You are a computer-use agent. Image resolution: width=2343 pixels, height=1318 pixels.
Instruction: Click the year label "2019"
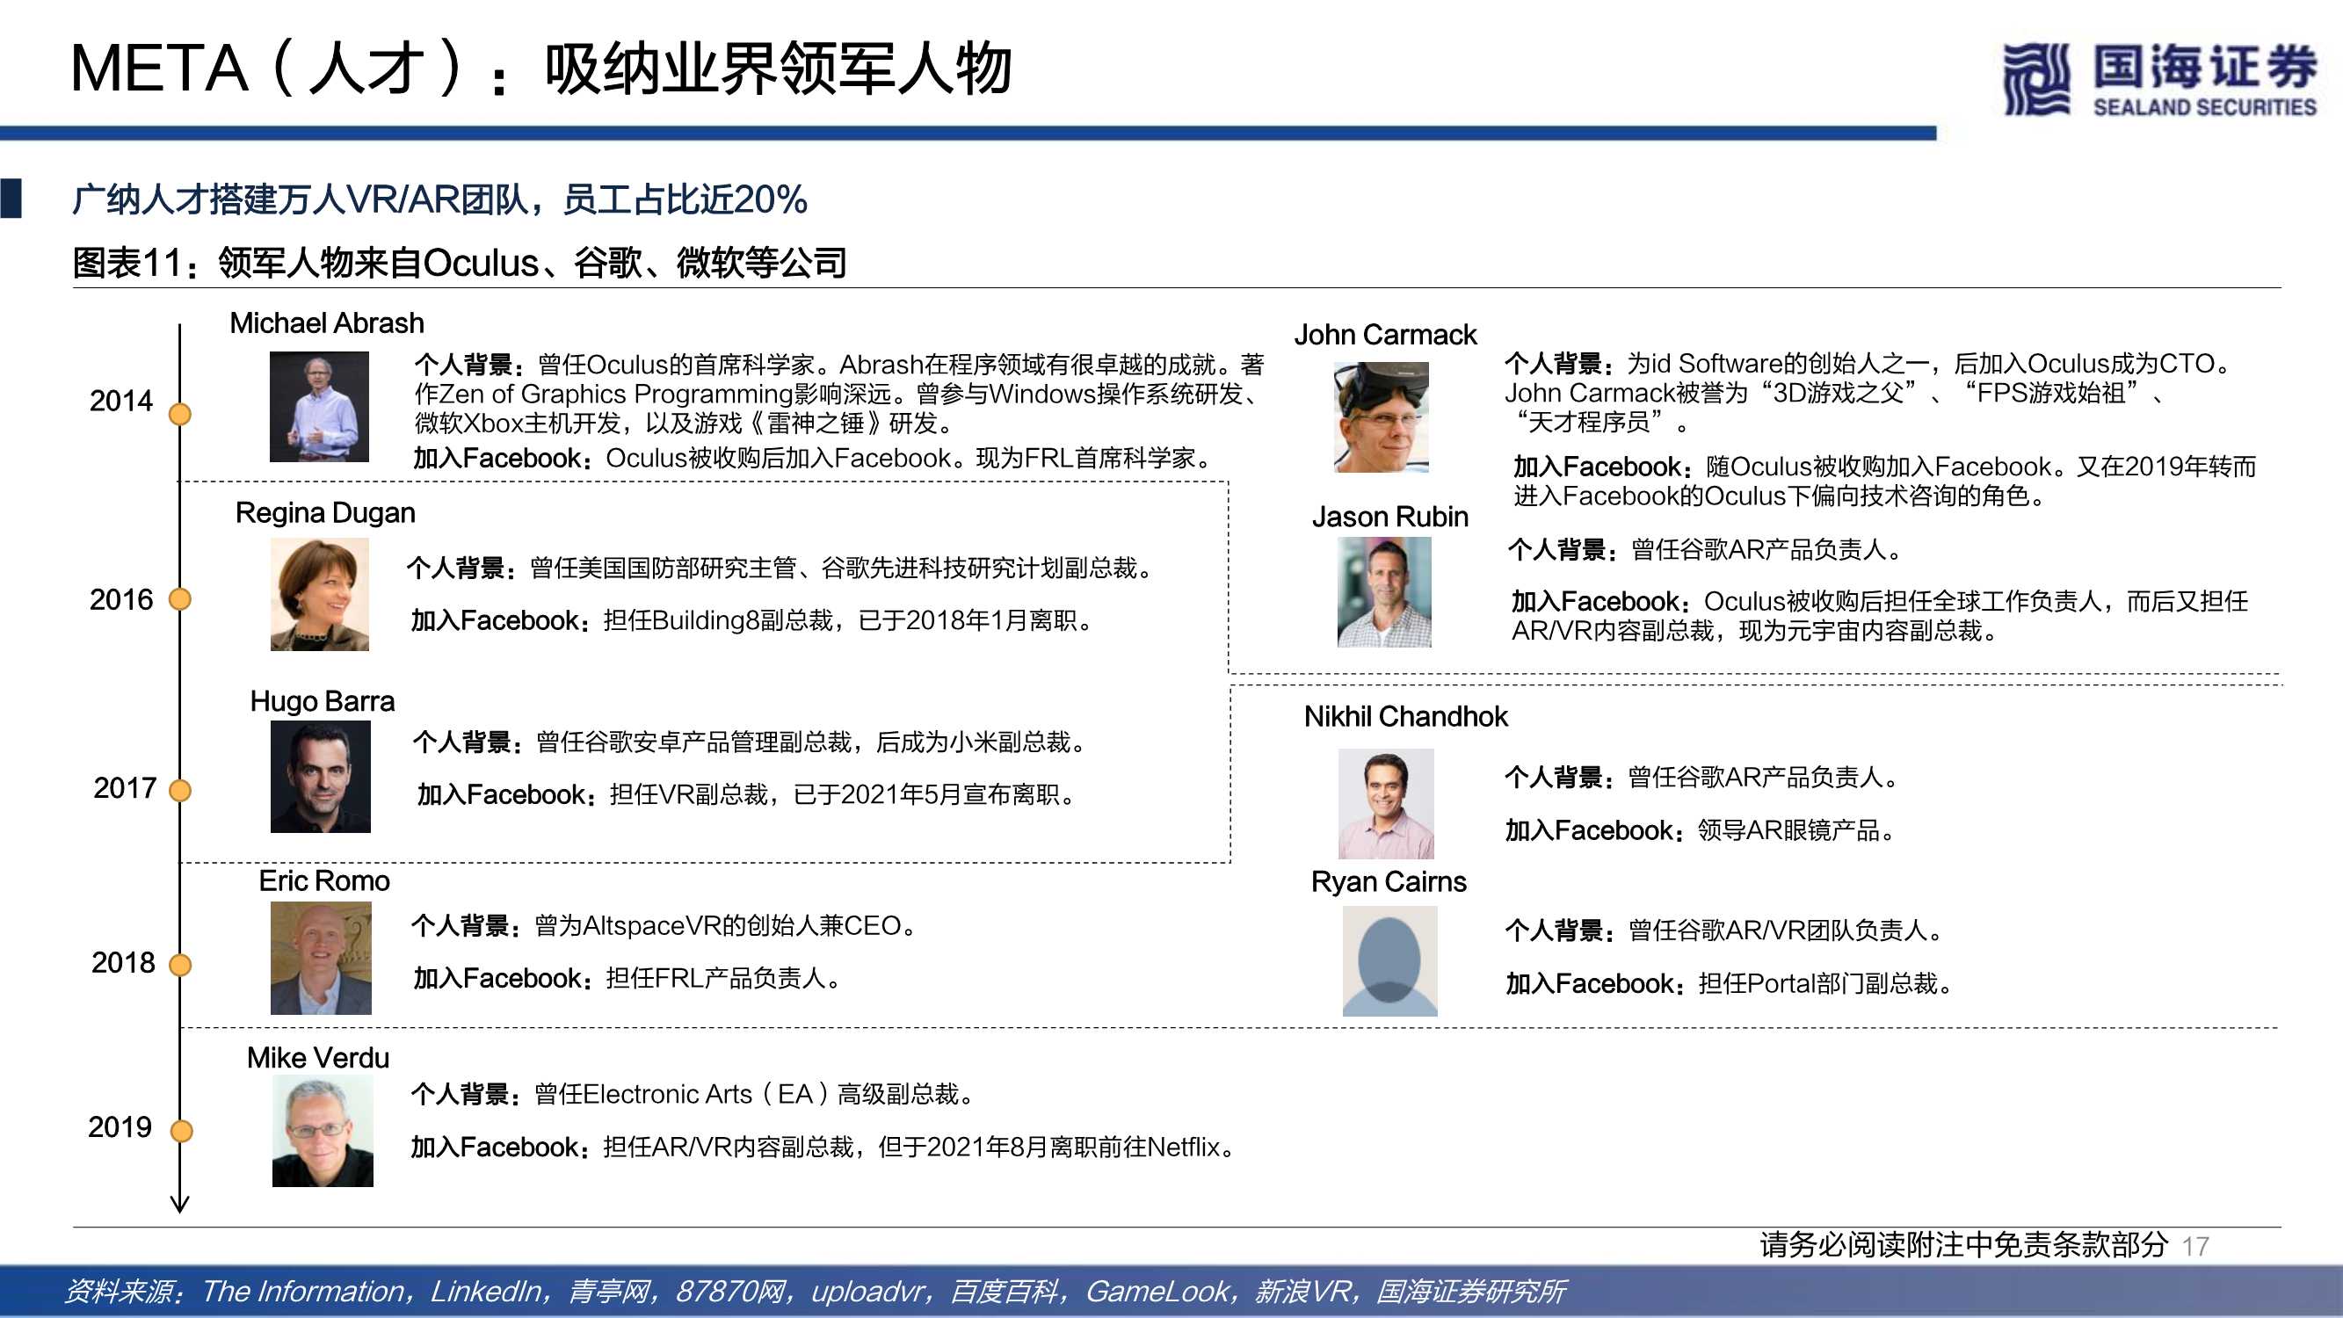[x=120, y=1127]
